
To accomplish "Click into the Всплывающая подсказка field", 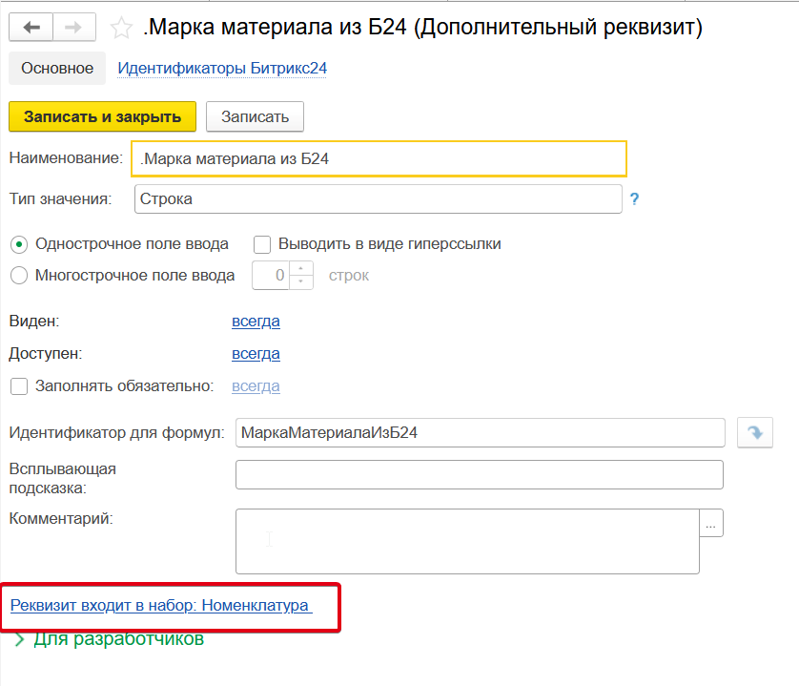I will (x=479, y=475).
